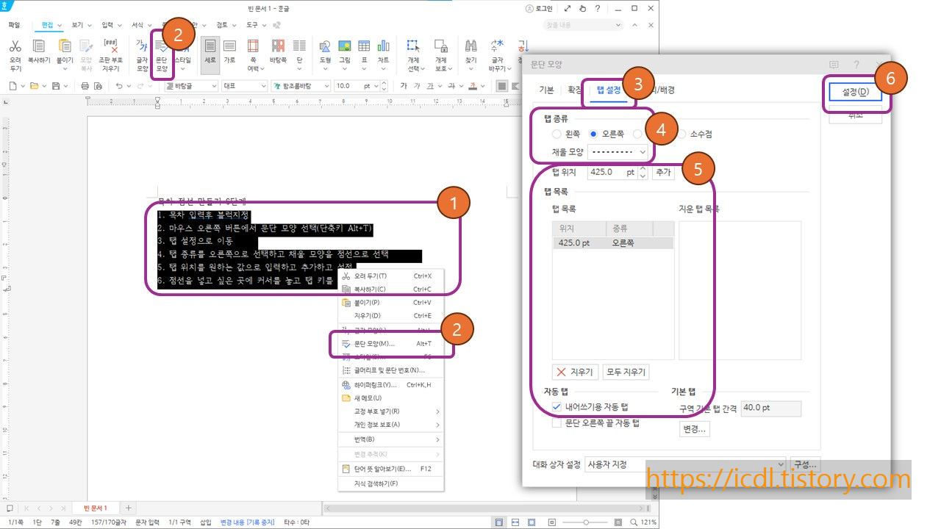Click the new document icon in quick toolbar
Screen dimensions: 941x529
coord(13,86)
